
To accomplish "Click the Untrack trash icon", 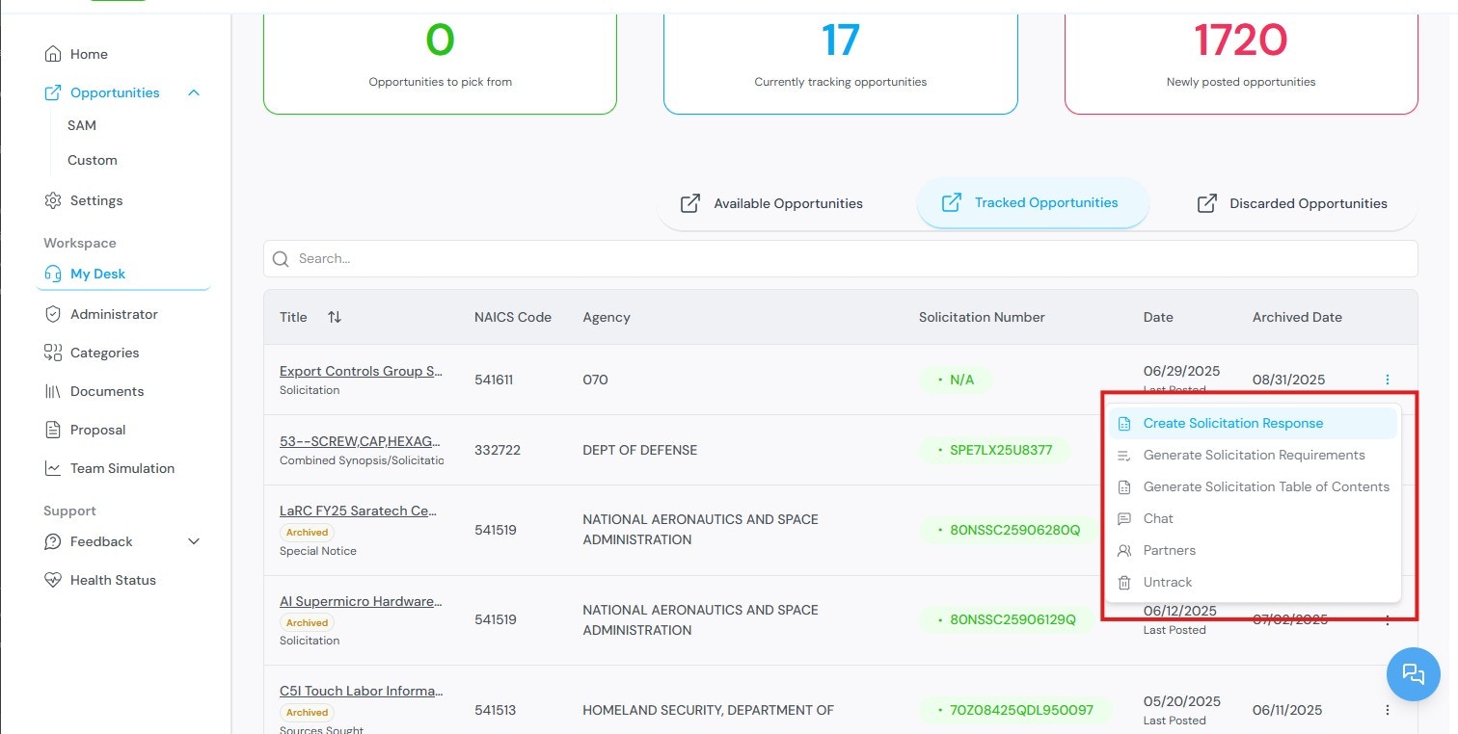I will click(1123, 582).
